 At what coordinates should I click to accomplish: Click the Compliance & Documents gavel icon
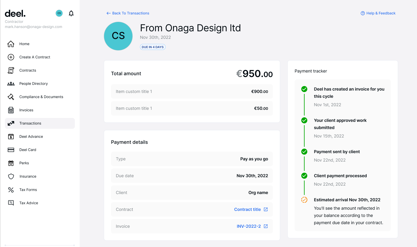pos(11,97)
